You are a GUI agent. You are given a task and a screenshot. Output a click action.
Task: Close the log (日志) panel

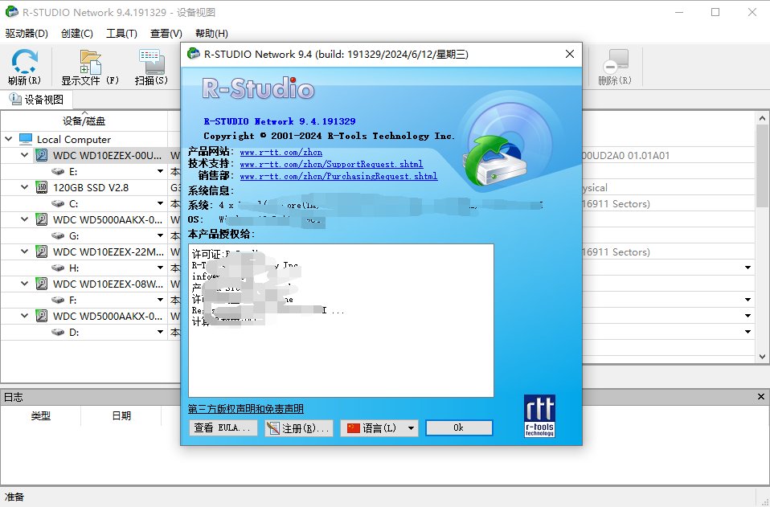click(x=762, y=397)
